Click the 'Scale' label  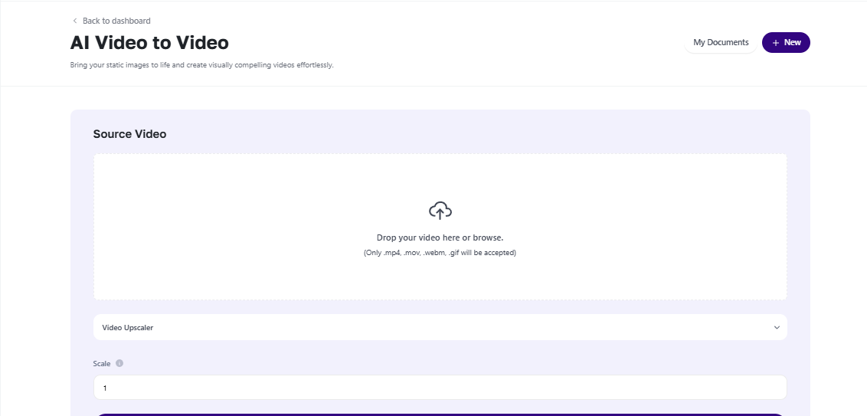point(102,363)
